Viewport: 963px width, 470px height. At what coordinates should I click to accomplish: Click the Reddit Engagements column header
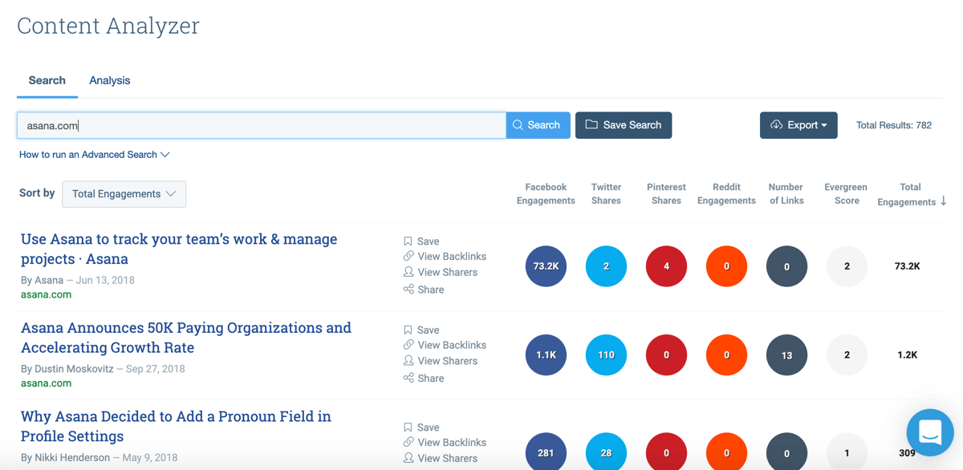coord(726,194)
